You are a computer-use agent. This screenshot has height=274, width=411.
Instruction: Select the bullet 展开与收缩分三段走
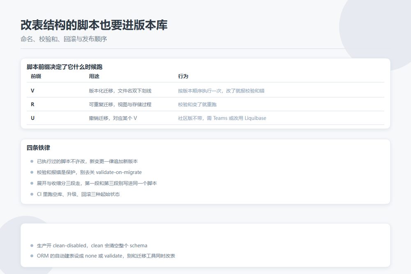(x=97, y=183)
